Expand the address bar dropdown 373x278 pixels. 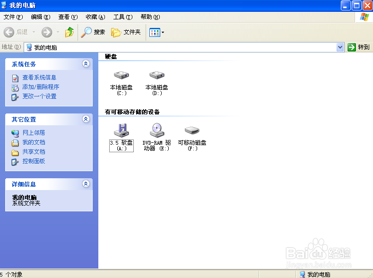tap(340, 47)
